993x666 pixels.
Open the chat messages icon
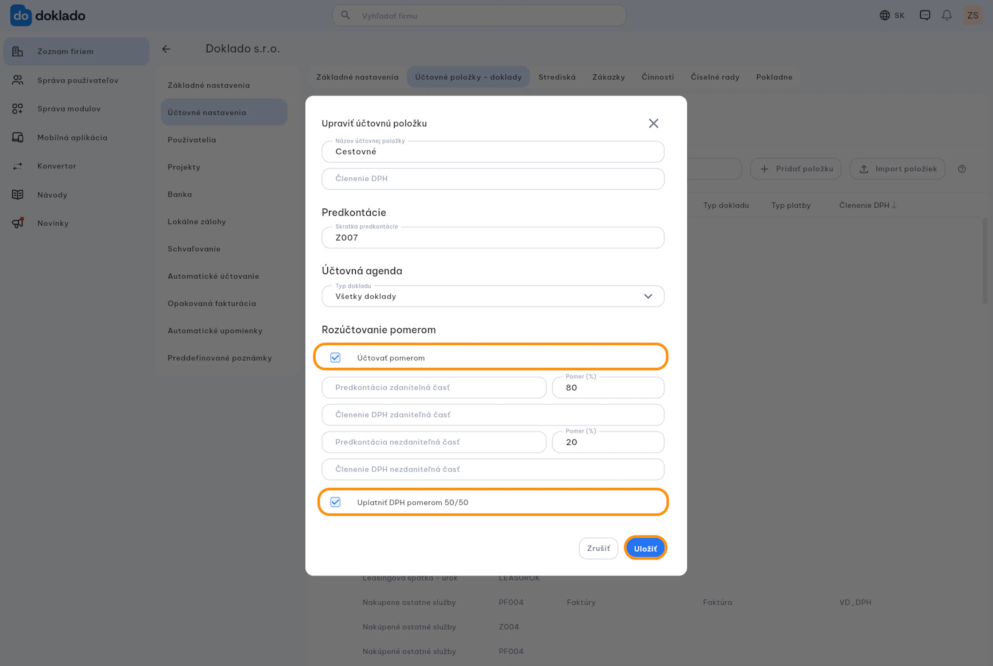[925, 15]
